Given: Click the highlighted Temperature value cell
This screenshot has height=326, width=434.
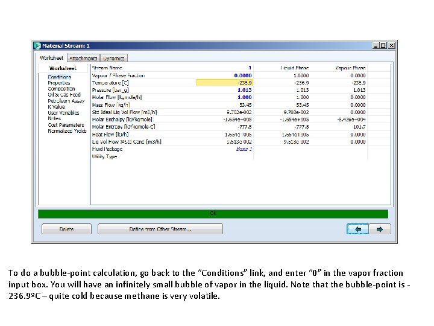Looking at the screenshot, I should click(224, 83).
